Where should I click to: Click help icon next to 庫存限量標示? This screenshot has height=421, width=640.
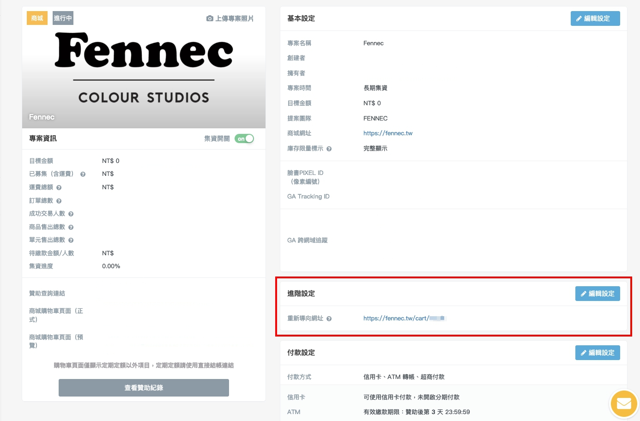click(329, 149)
